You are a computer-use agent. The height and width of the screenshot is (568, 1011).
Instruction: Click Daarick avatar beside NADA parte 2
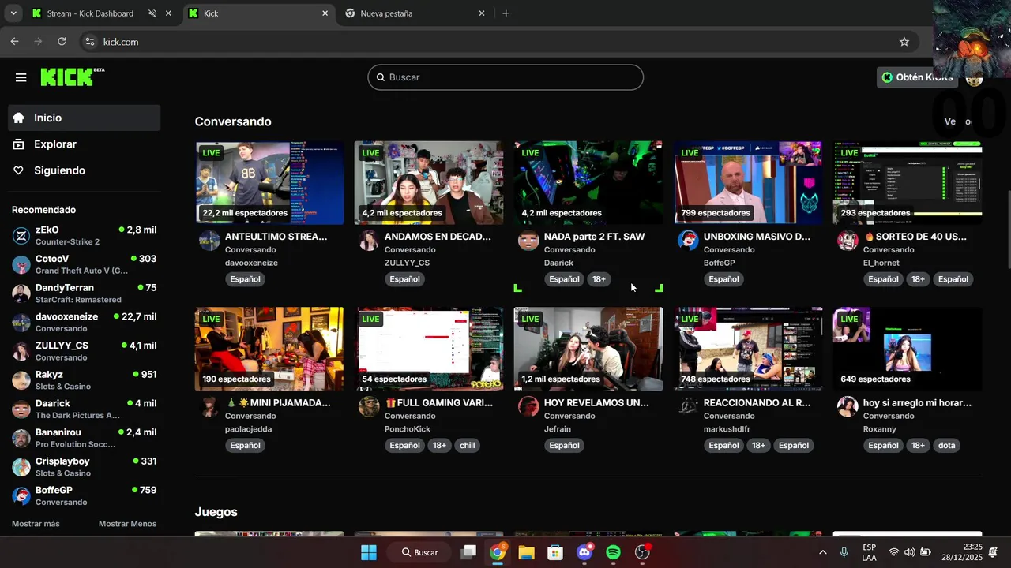point(528,241)
